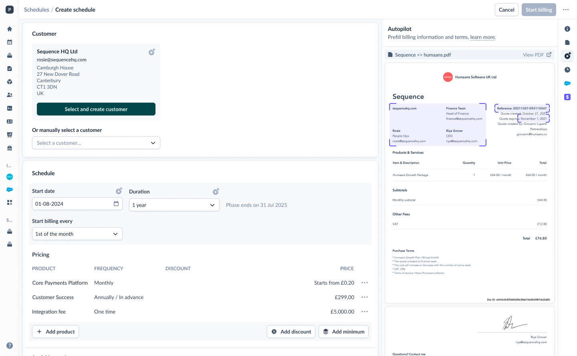Viewport: 577px width, 356px height.
Task: Click the autopilot icon on customer card
Action: [152, 52]
